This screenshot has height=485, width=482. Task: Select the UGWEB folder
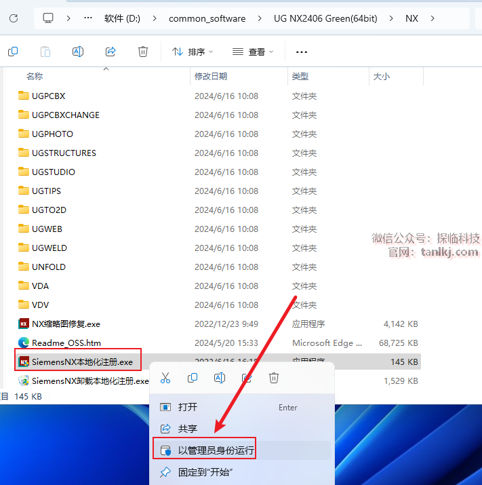pyautogui.click(x=40, y=229)
